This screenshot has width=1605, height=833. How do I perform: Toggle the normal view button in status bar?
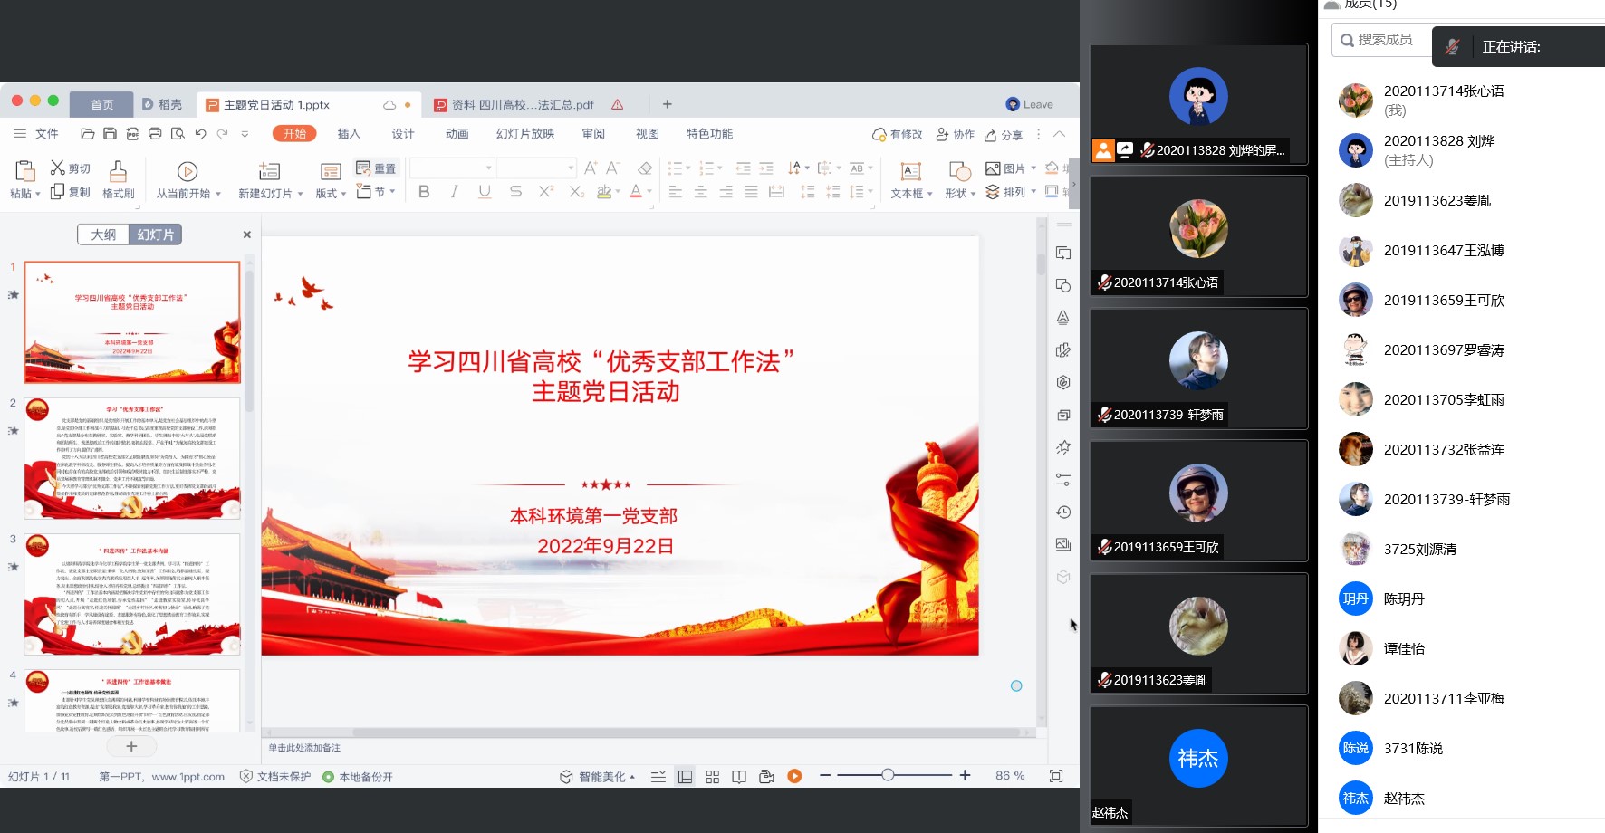686,777
